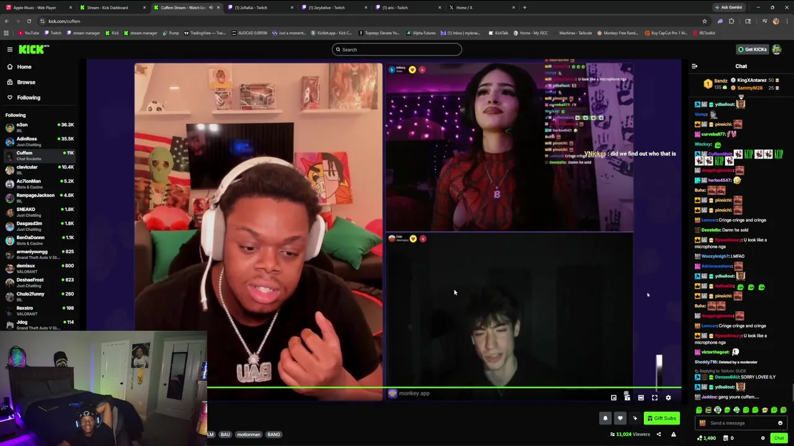Open chat settings gear

click(x=763, y=439)
